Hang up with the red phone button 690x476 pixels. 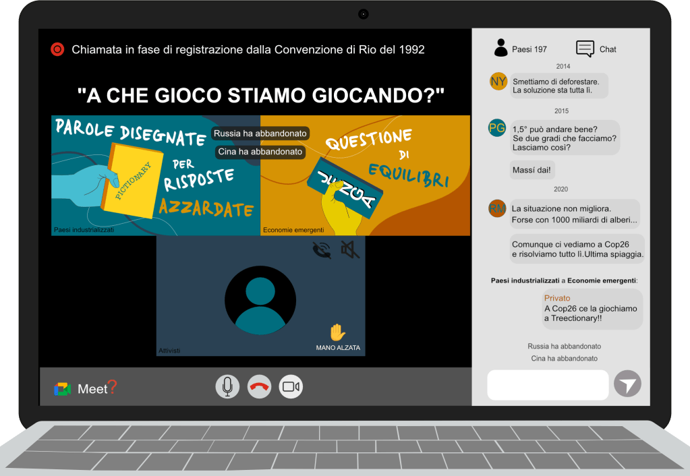pos(259,386)
